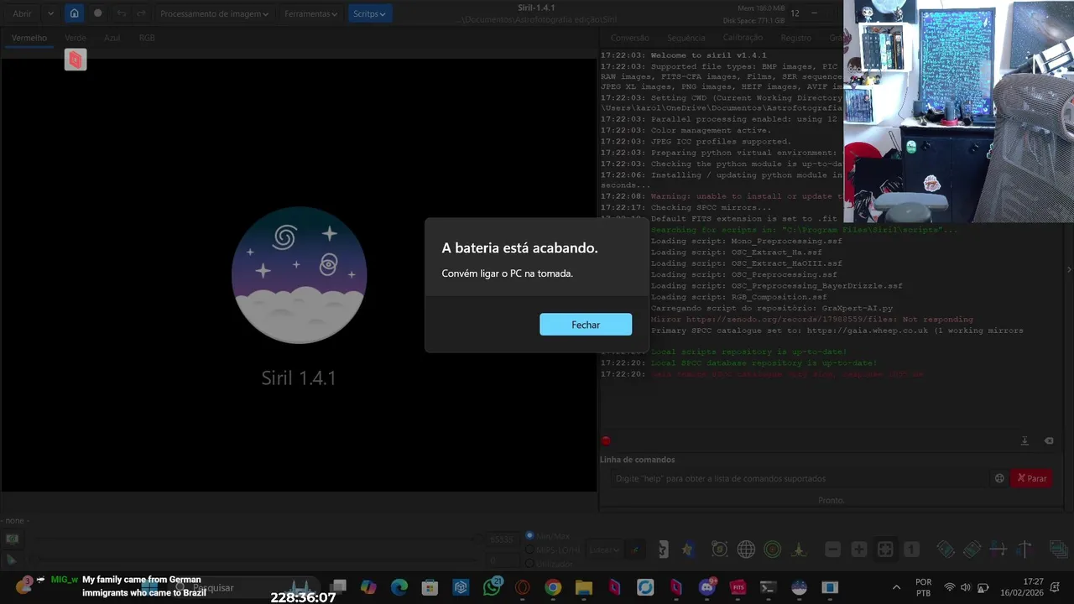Open the Sequência tab
Image resolution: width=1074 pixels, height=604 pixels.
[x=686, y=38]
